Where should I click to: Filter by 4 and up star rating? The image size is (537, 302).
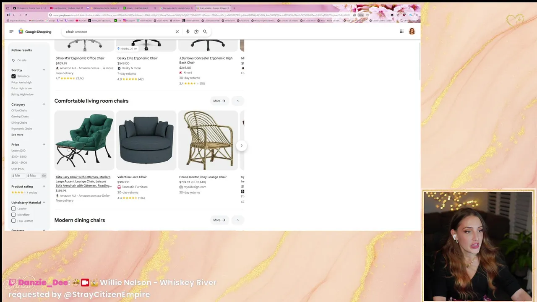[24, 193]
